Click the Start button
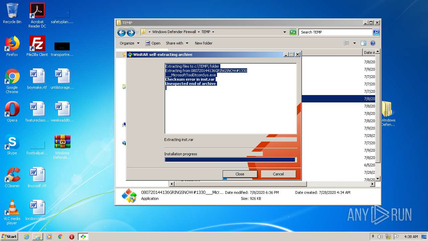This screenshot has width=428, height=241. tap(9, 237)
